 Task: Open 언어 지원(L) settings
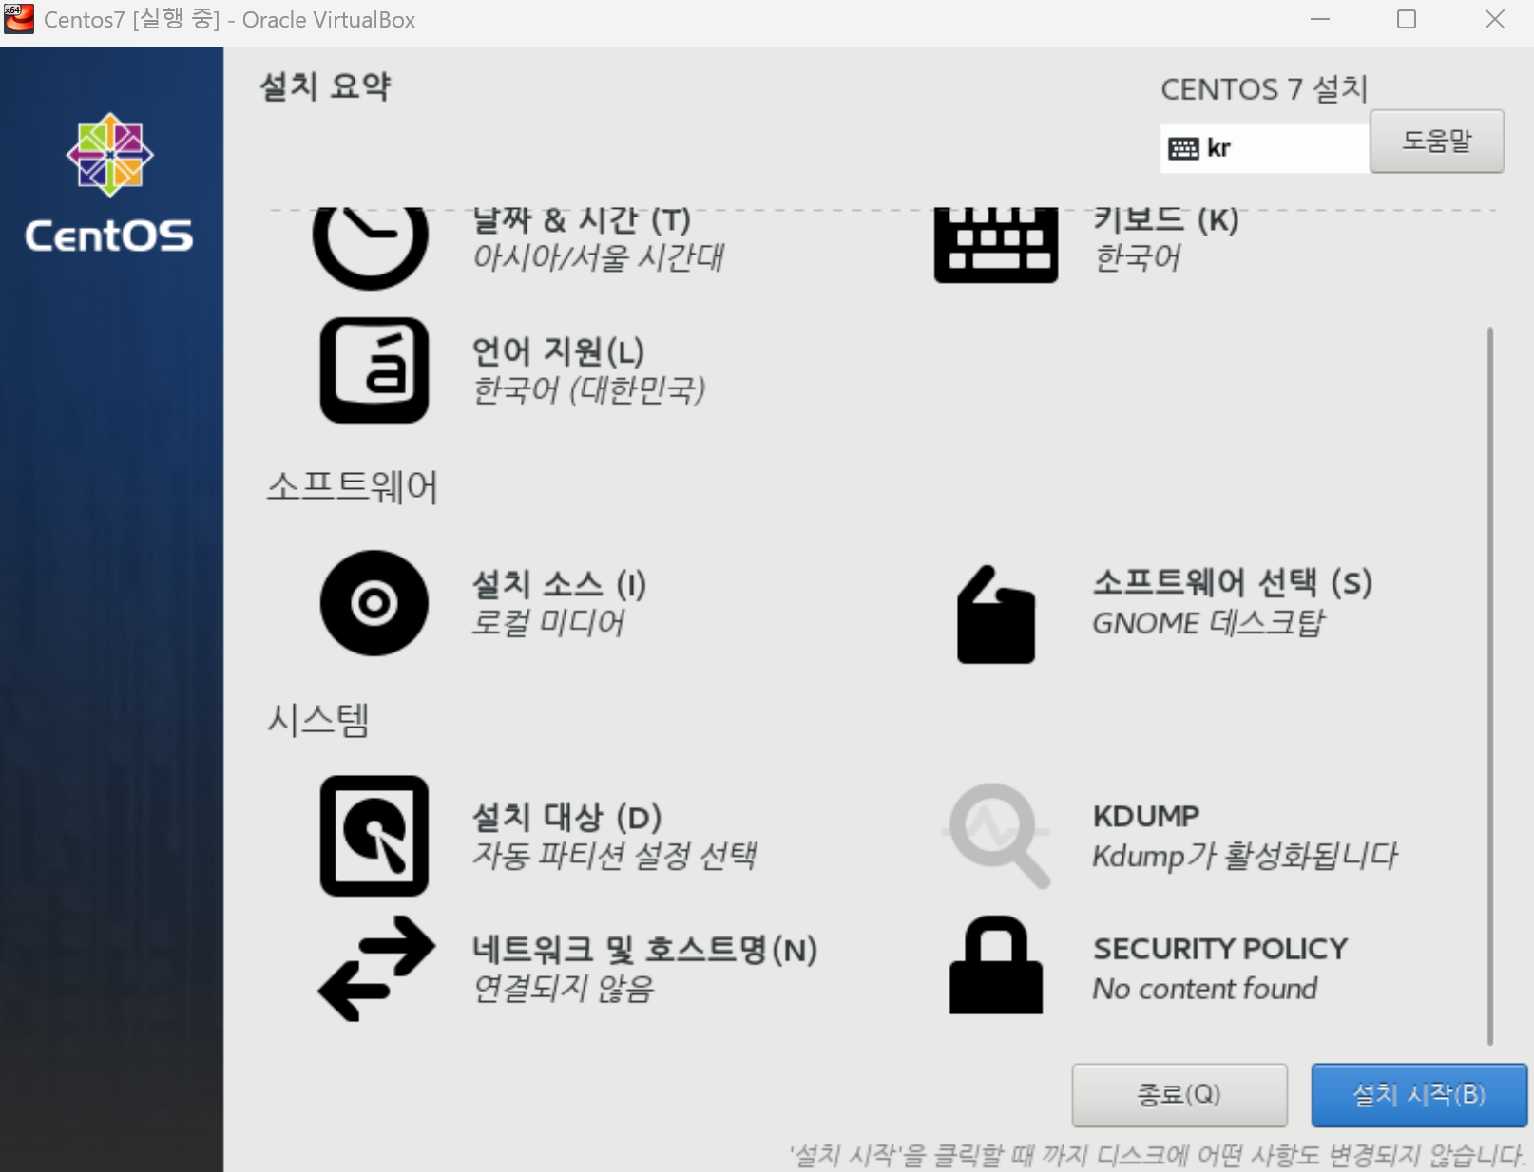coord(559,352)
